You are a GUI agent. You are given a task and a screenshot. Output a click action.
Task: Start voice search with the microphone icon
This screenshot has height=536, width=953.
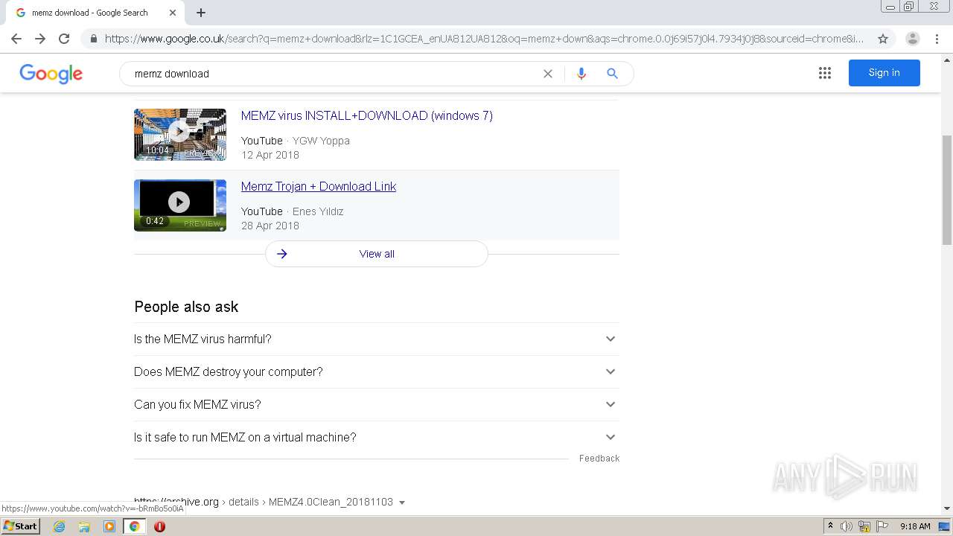tap(581, 74)
